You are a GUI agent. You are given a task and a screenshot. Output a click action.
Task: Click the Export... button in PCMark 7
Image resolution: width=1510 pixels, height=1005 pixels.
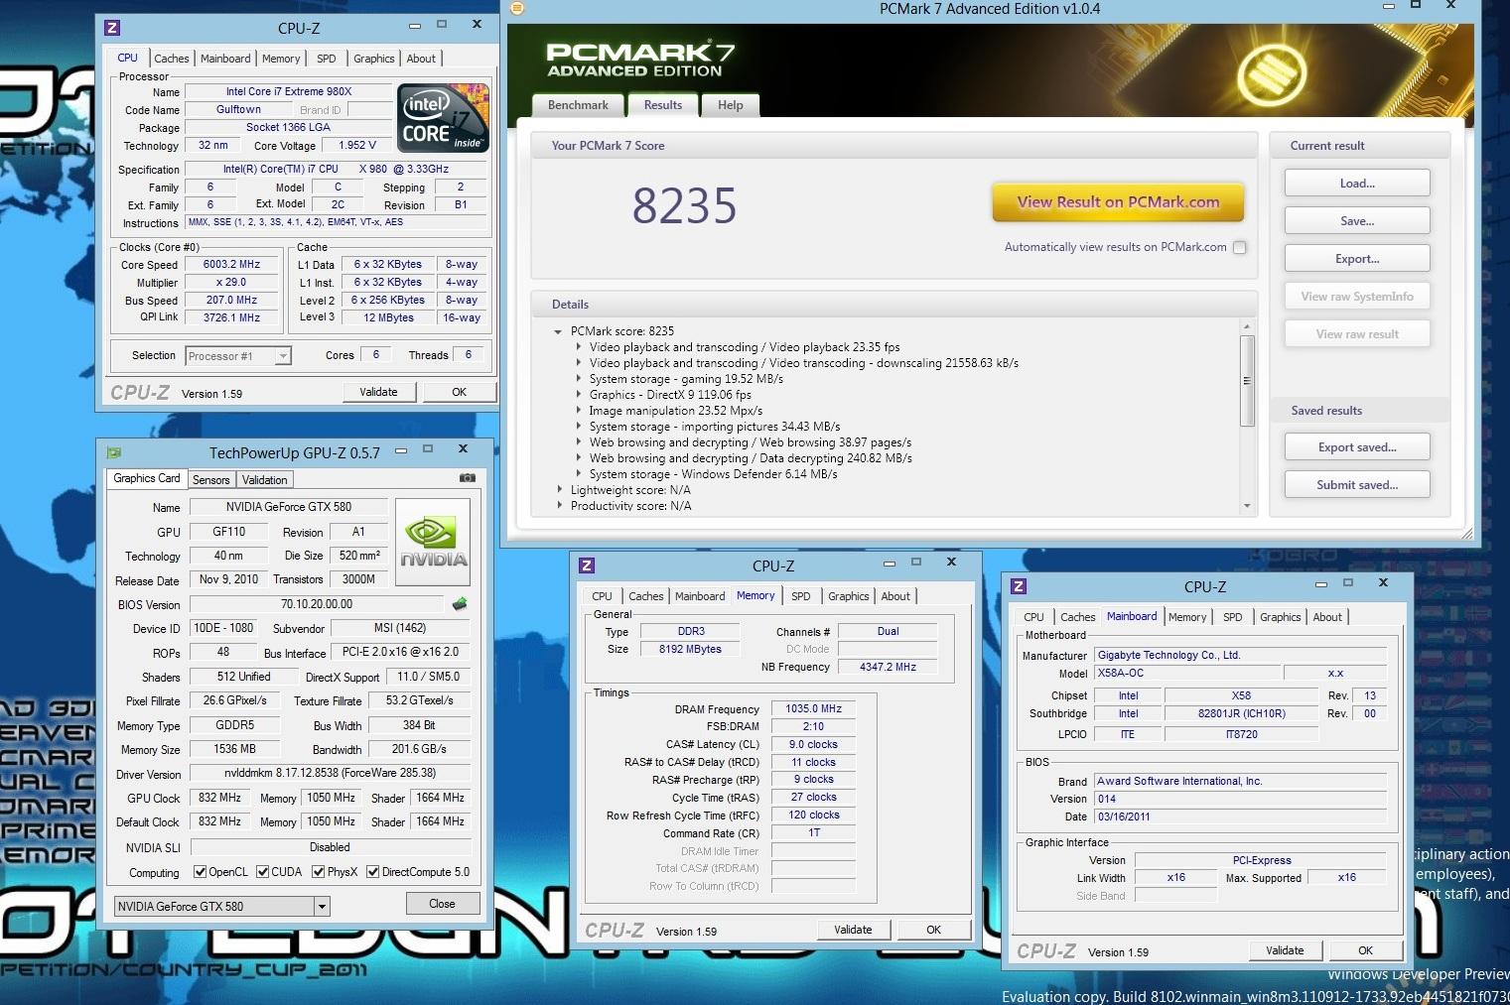pyautogui.click(x=1357, y=259)
